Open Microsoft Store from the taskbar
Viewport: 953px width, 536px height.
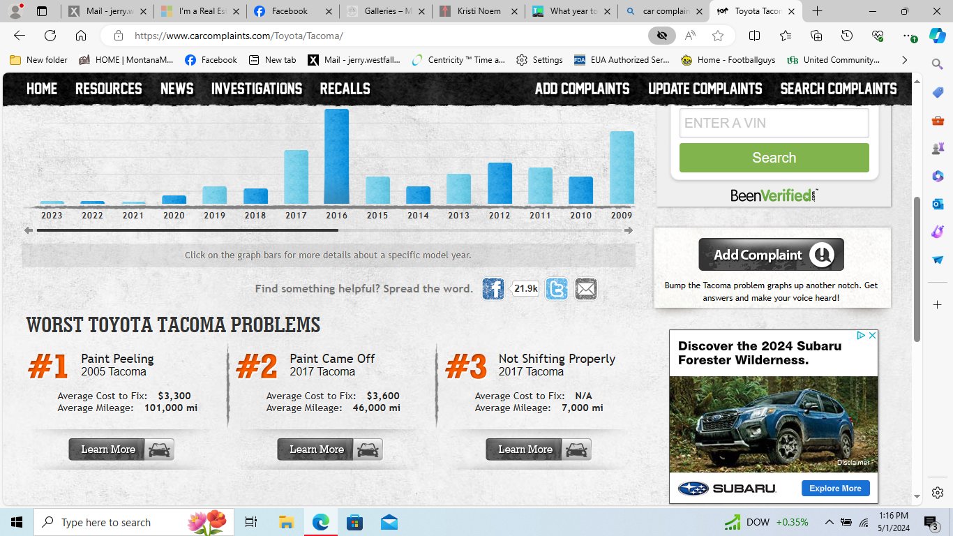[x=354, y=522]
